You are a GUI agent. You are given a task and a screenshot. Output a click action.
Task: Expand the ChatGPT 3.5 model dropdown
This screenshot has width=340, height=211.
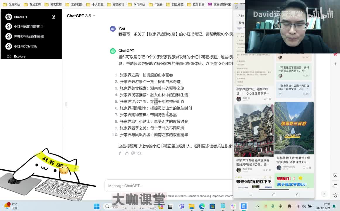(94, 16)
